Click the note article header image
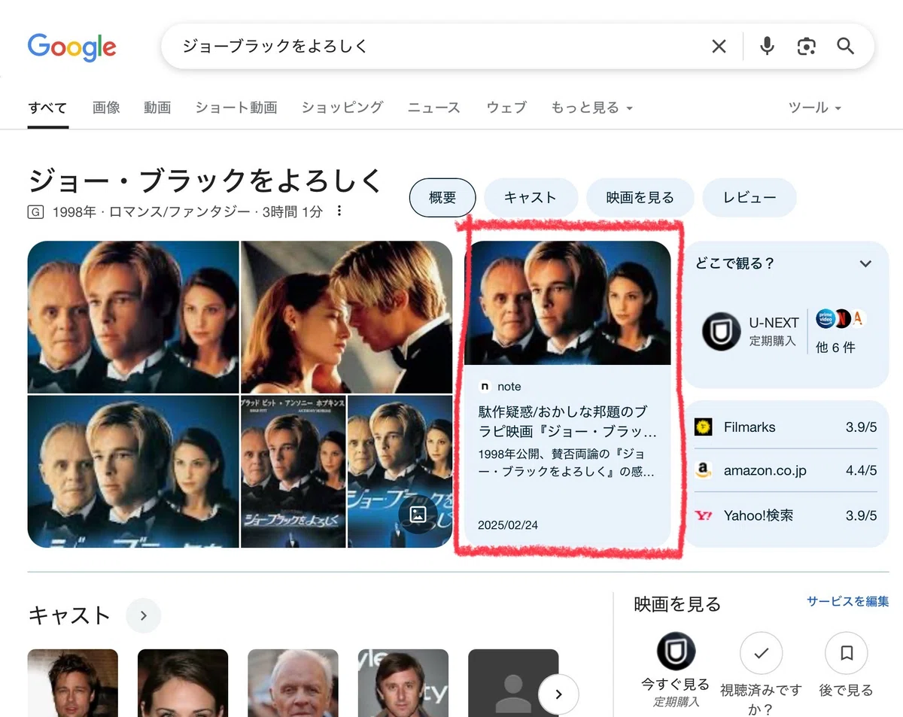 (567, 302)
